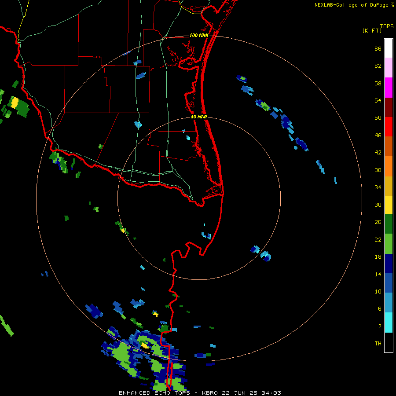
Task: Pick the bright orange legend block beside 38
Action: tap(389, 166)
